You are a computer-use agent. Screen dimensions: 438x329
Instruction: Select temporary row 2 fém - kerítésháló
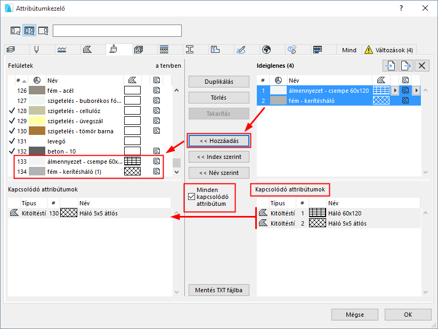(338, 101)
